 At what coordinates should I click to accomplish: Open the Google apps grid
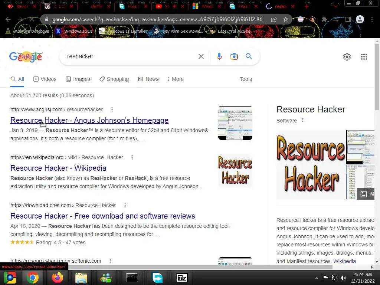(x=364, y=57)
